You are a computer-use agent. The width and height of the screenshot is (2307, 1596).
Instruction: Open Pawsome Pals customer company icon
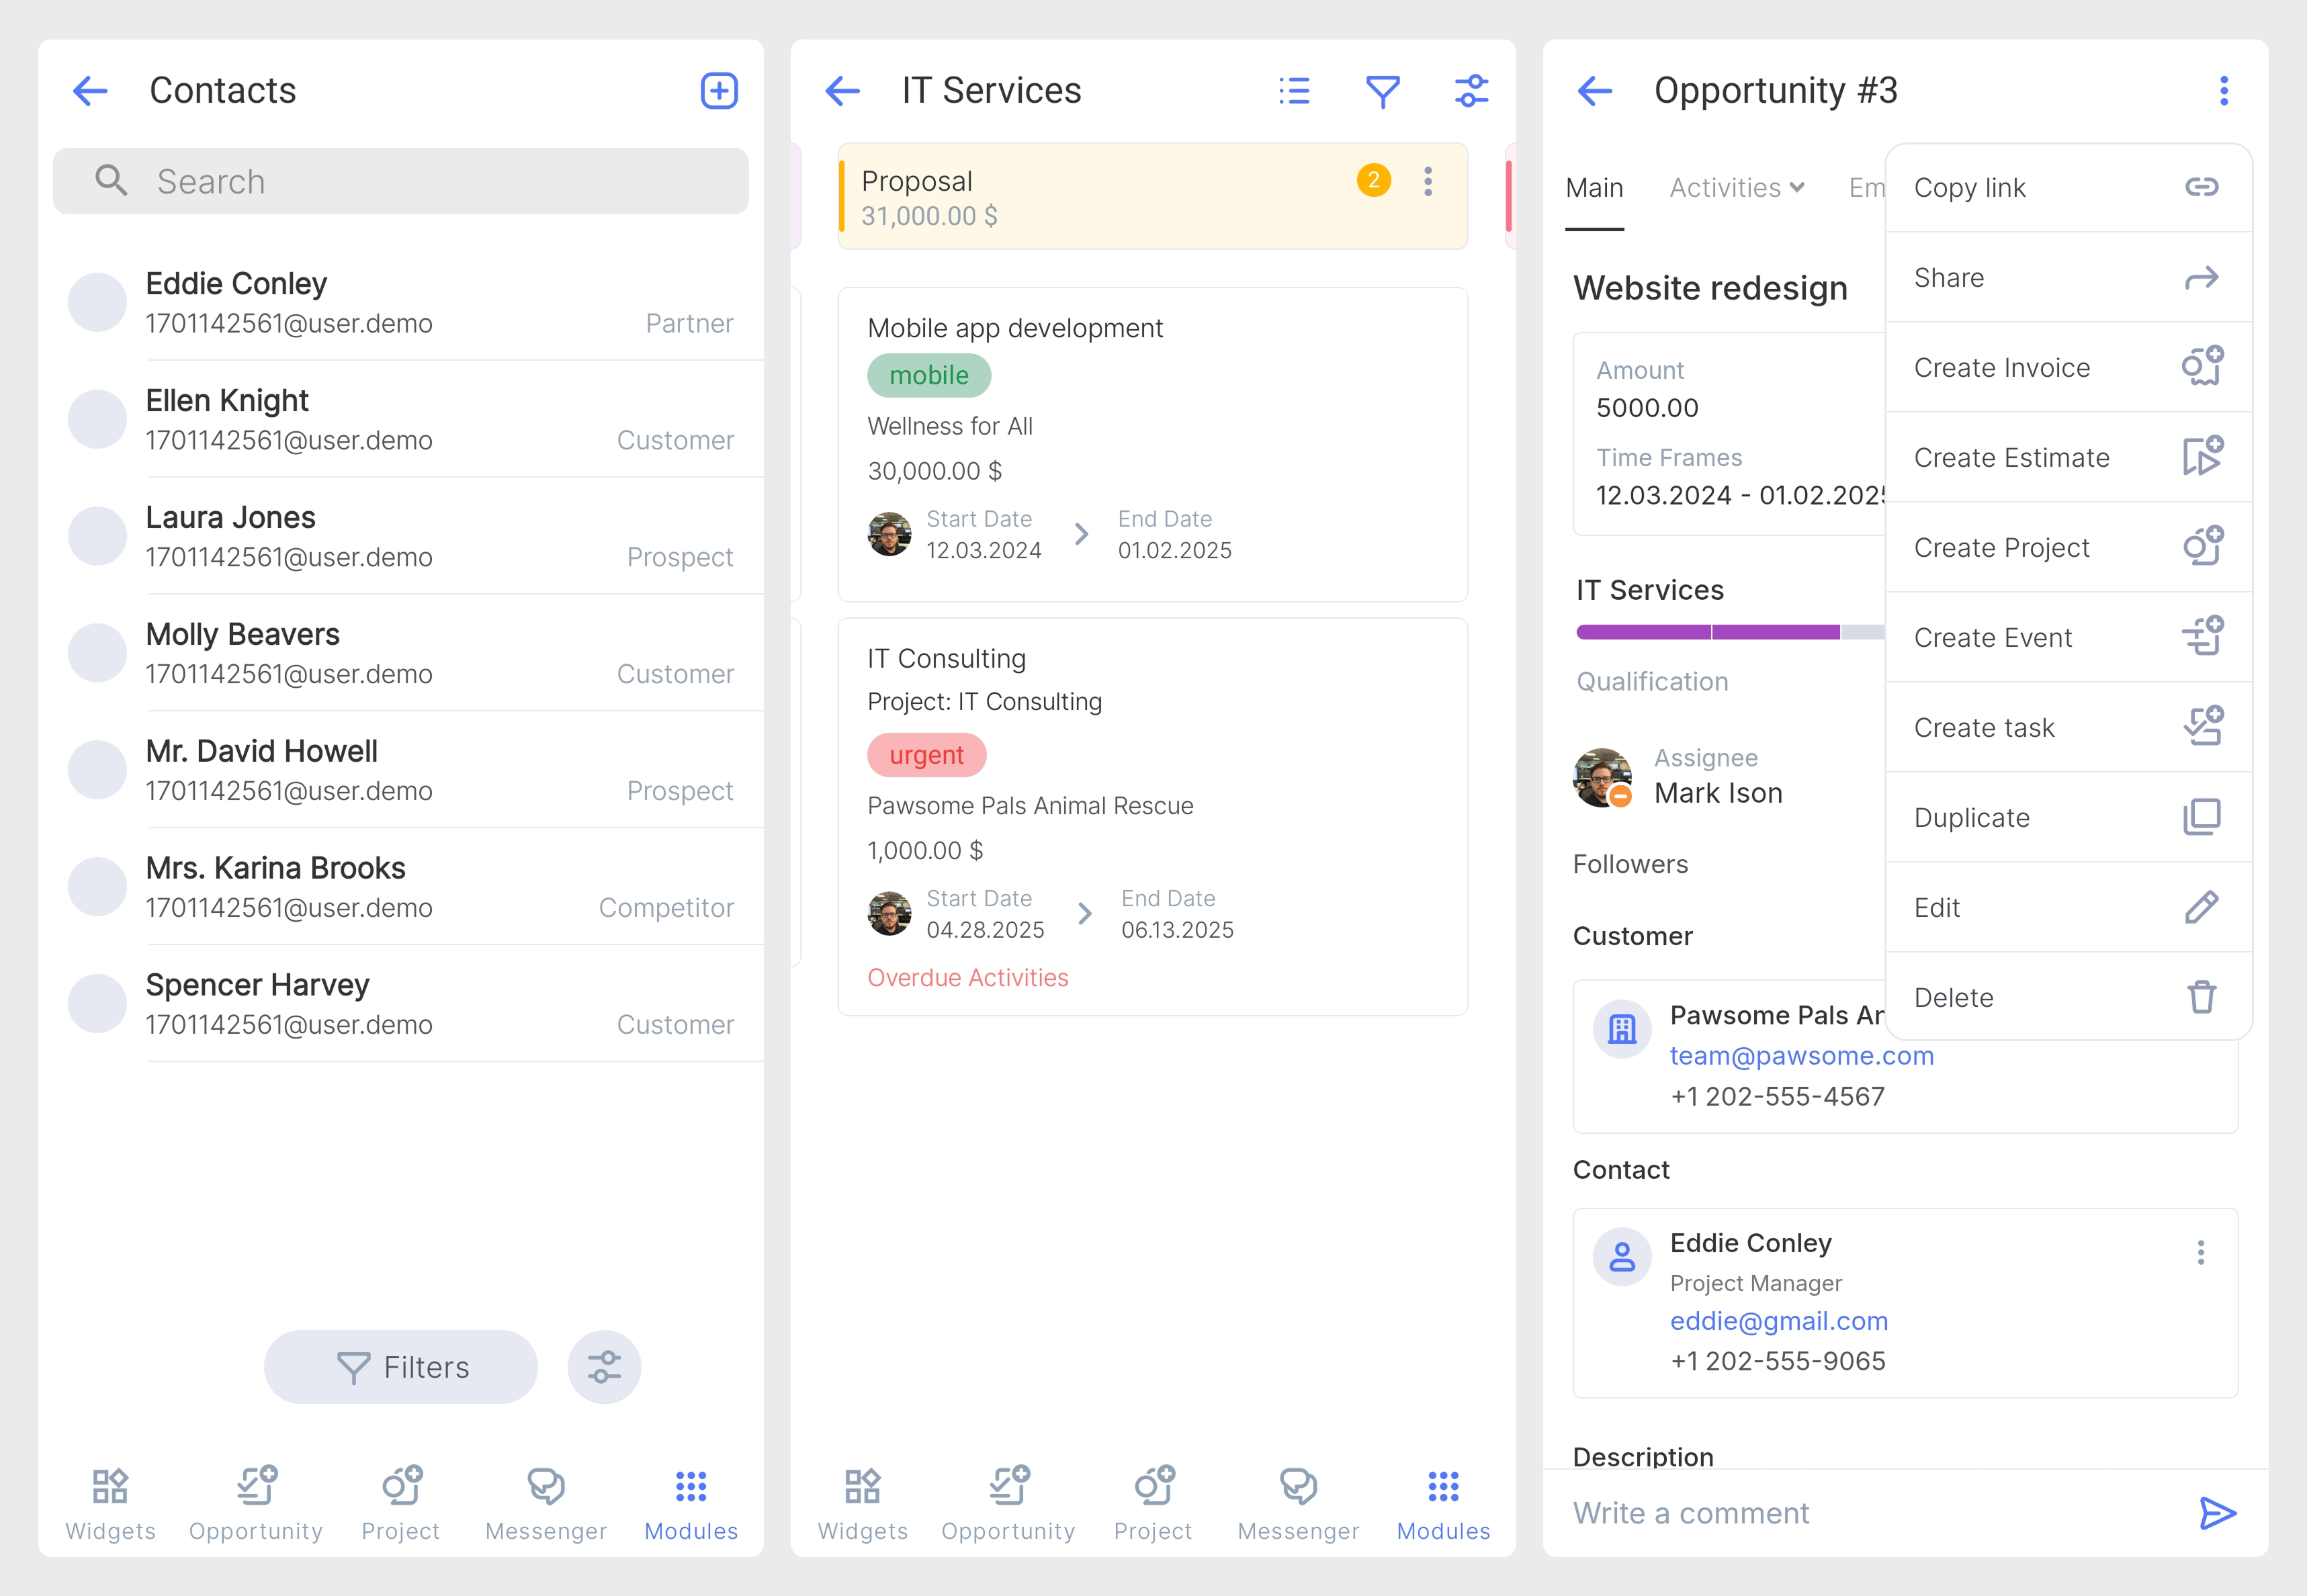point(1621,1029)
